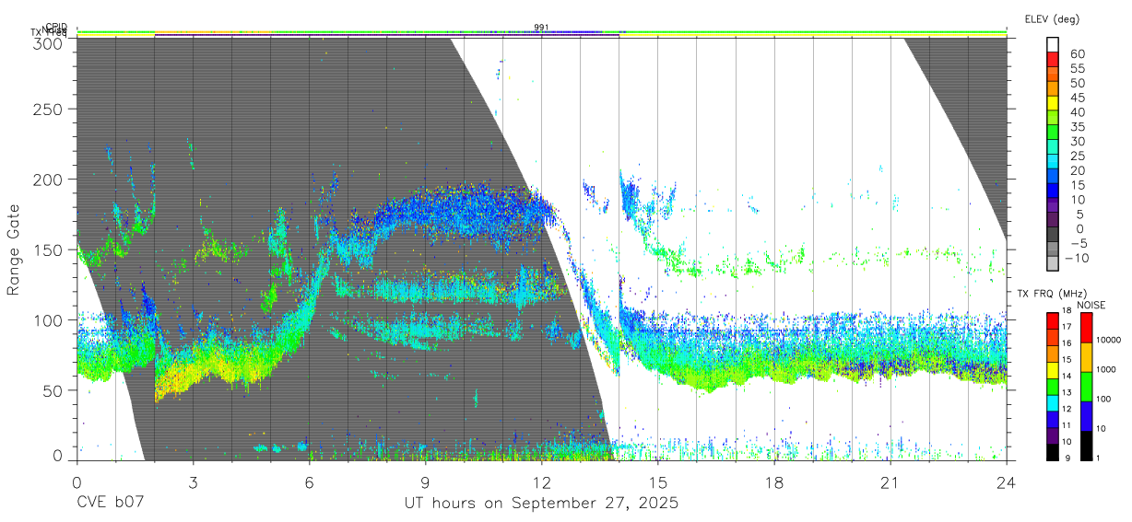Select the red top NOISE swatch
1132x522 pixels.
point(1086,327)
